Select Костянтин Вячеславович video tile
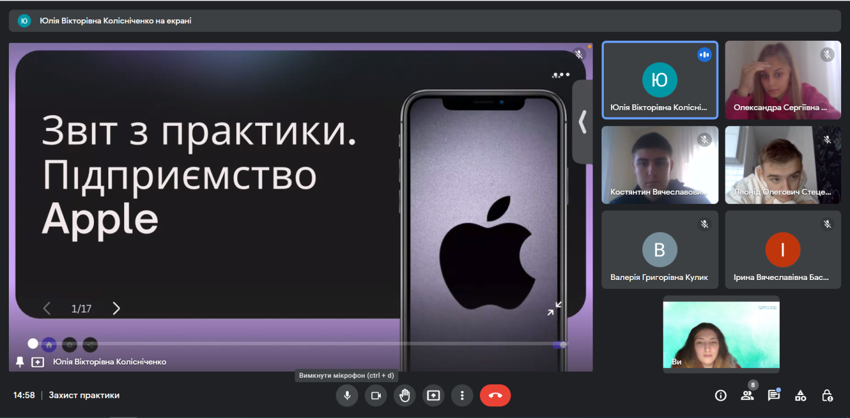The width and height of the screenshot is (850, 418). 660,165
